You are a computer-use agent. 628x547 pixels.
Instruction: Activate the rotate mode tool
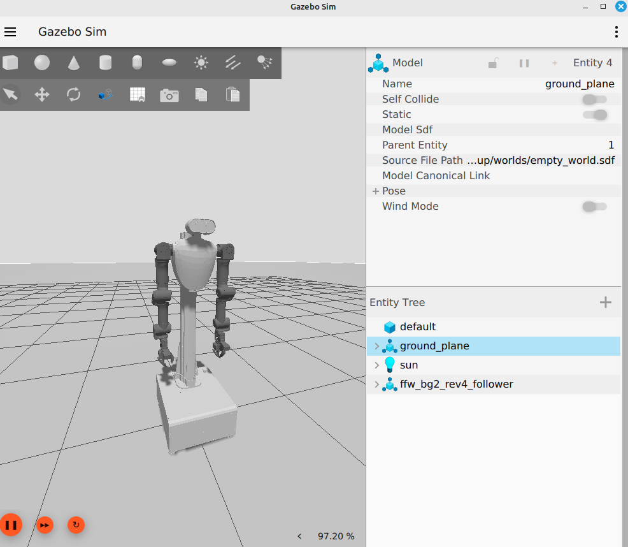click(73, 94)
